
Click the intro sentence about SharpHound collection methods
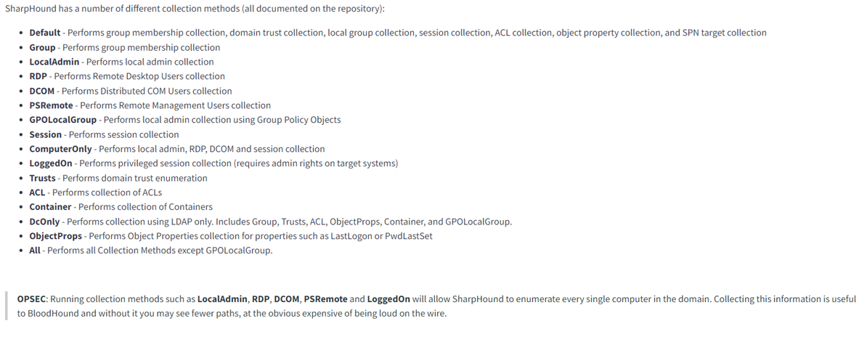(195, 9)
